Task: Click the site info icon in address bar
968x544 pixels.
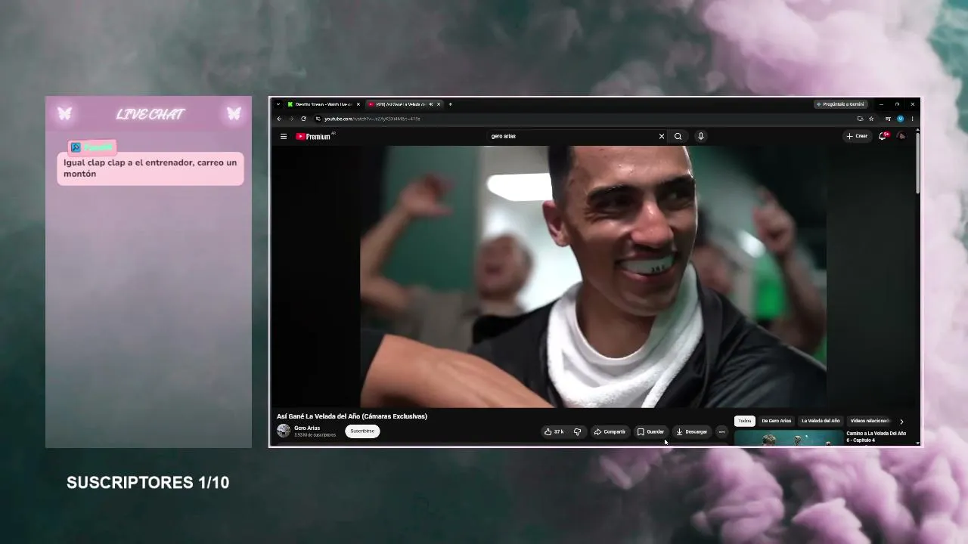Action: point(318,119)
